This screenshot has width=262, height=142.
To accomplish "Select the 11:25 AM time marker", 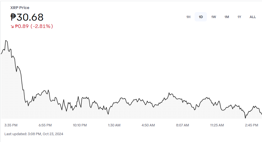I will point(217,125).
